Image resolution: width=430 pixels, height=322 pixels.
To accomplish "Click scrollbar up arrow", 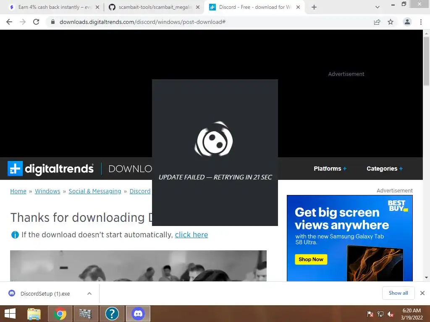I will [x=426, y=33].
